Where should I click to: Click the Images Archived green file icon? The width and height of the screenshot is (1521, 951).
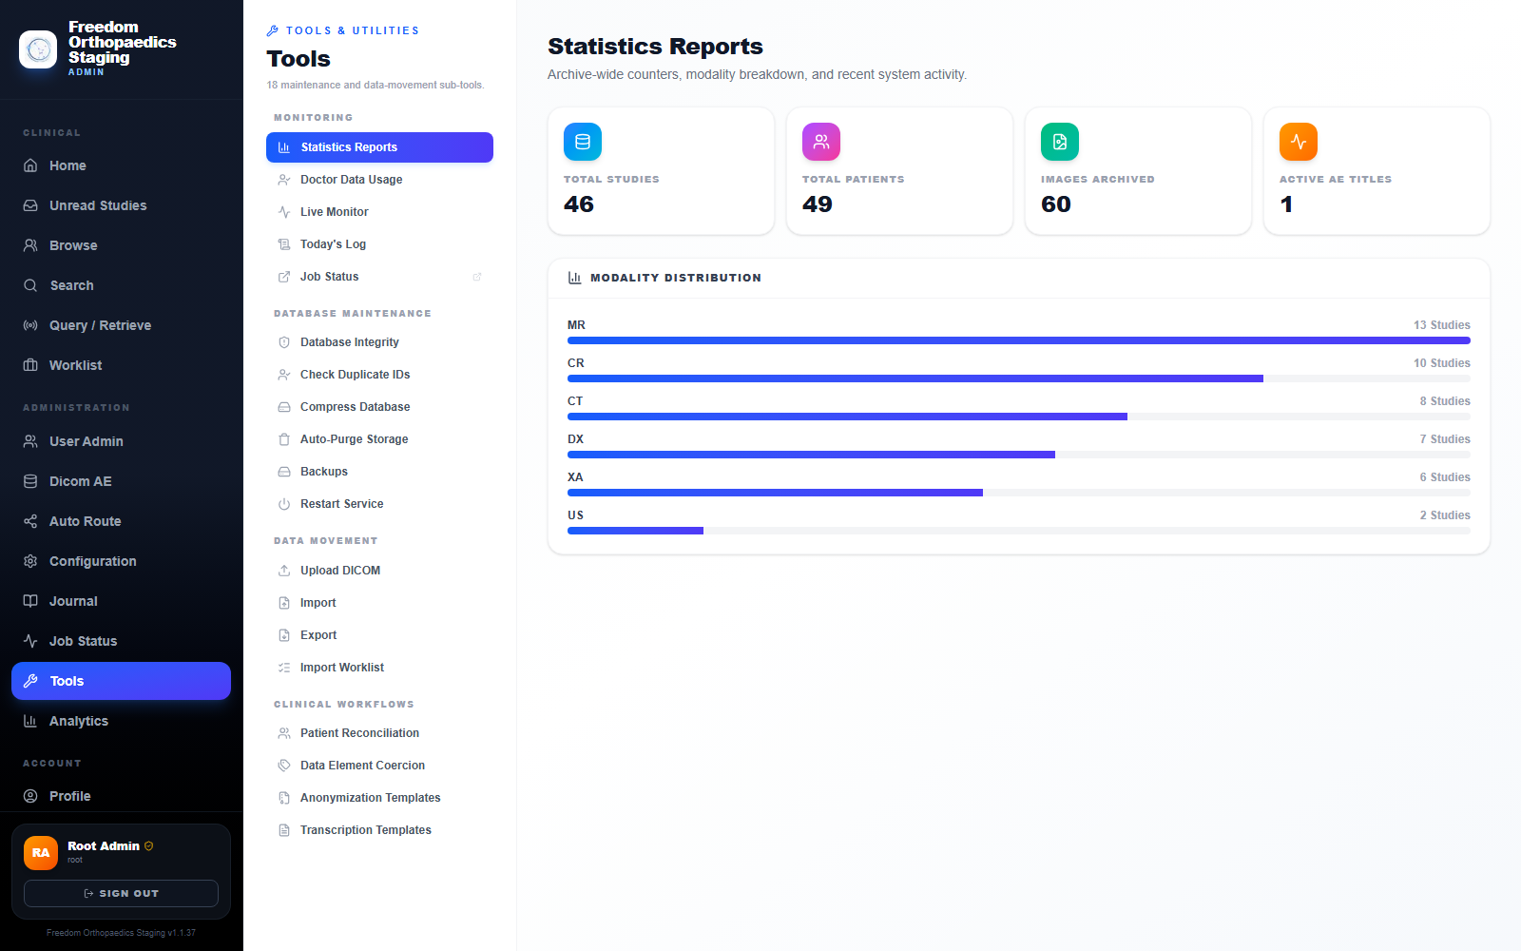pyautogui.click(x=1060, y=142)
